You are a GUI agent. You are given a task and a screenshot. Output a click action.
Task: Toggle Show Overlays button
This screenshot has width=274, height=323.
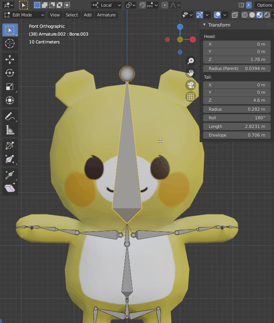point(217,15)
